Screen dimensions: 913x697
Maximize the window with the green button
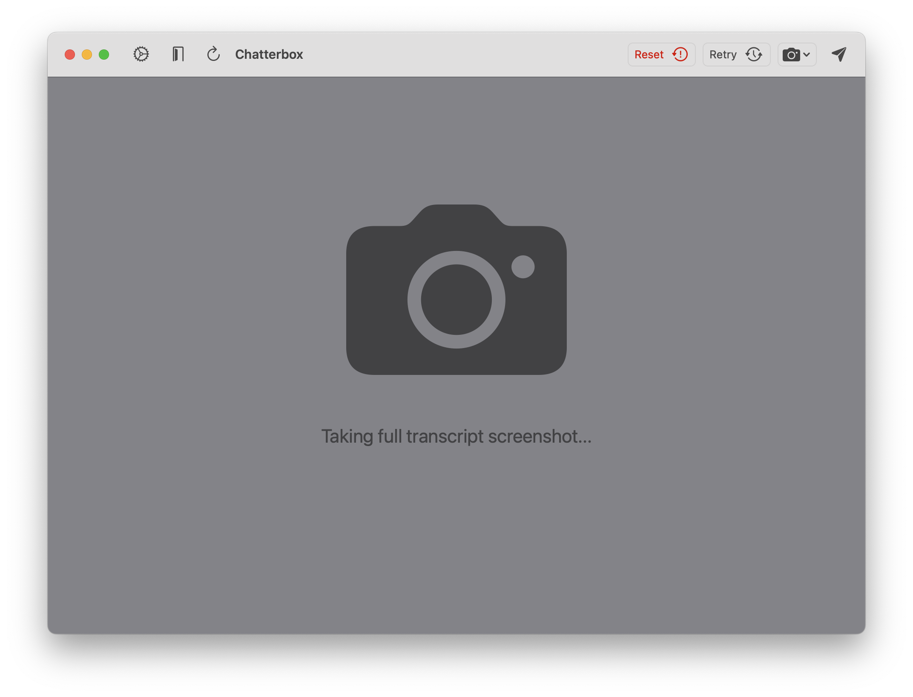click(x=104, y=55)
